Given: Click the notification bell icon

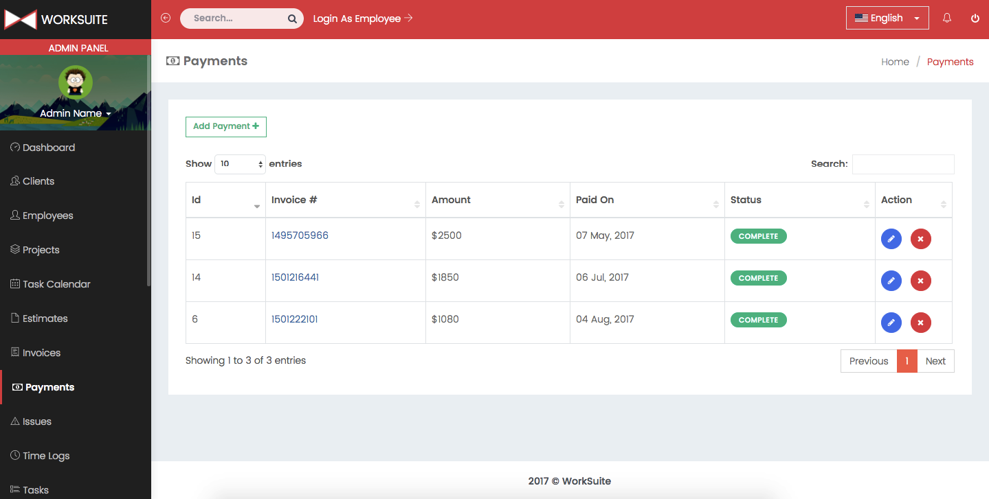Looking at the screenshot, I should (947, 19).
